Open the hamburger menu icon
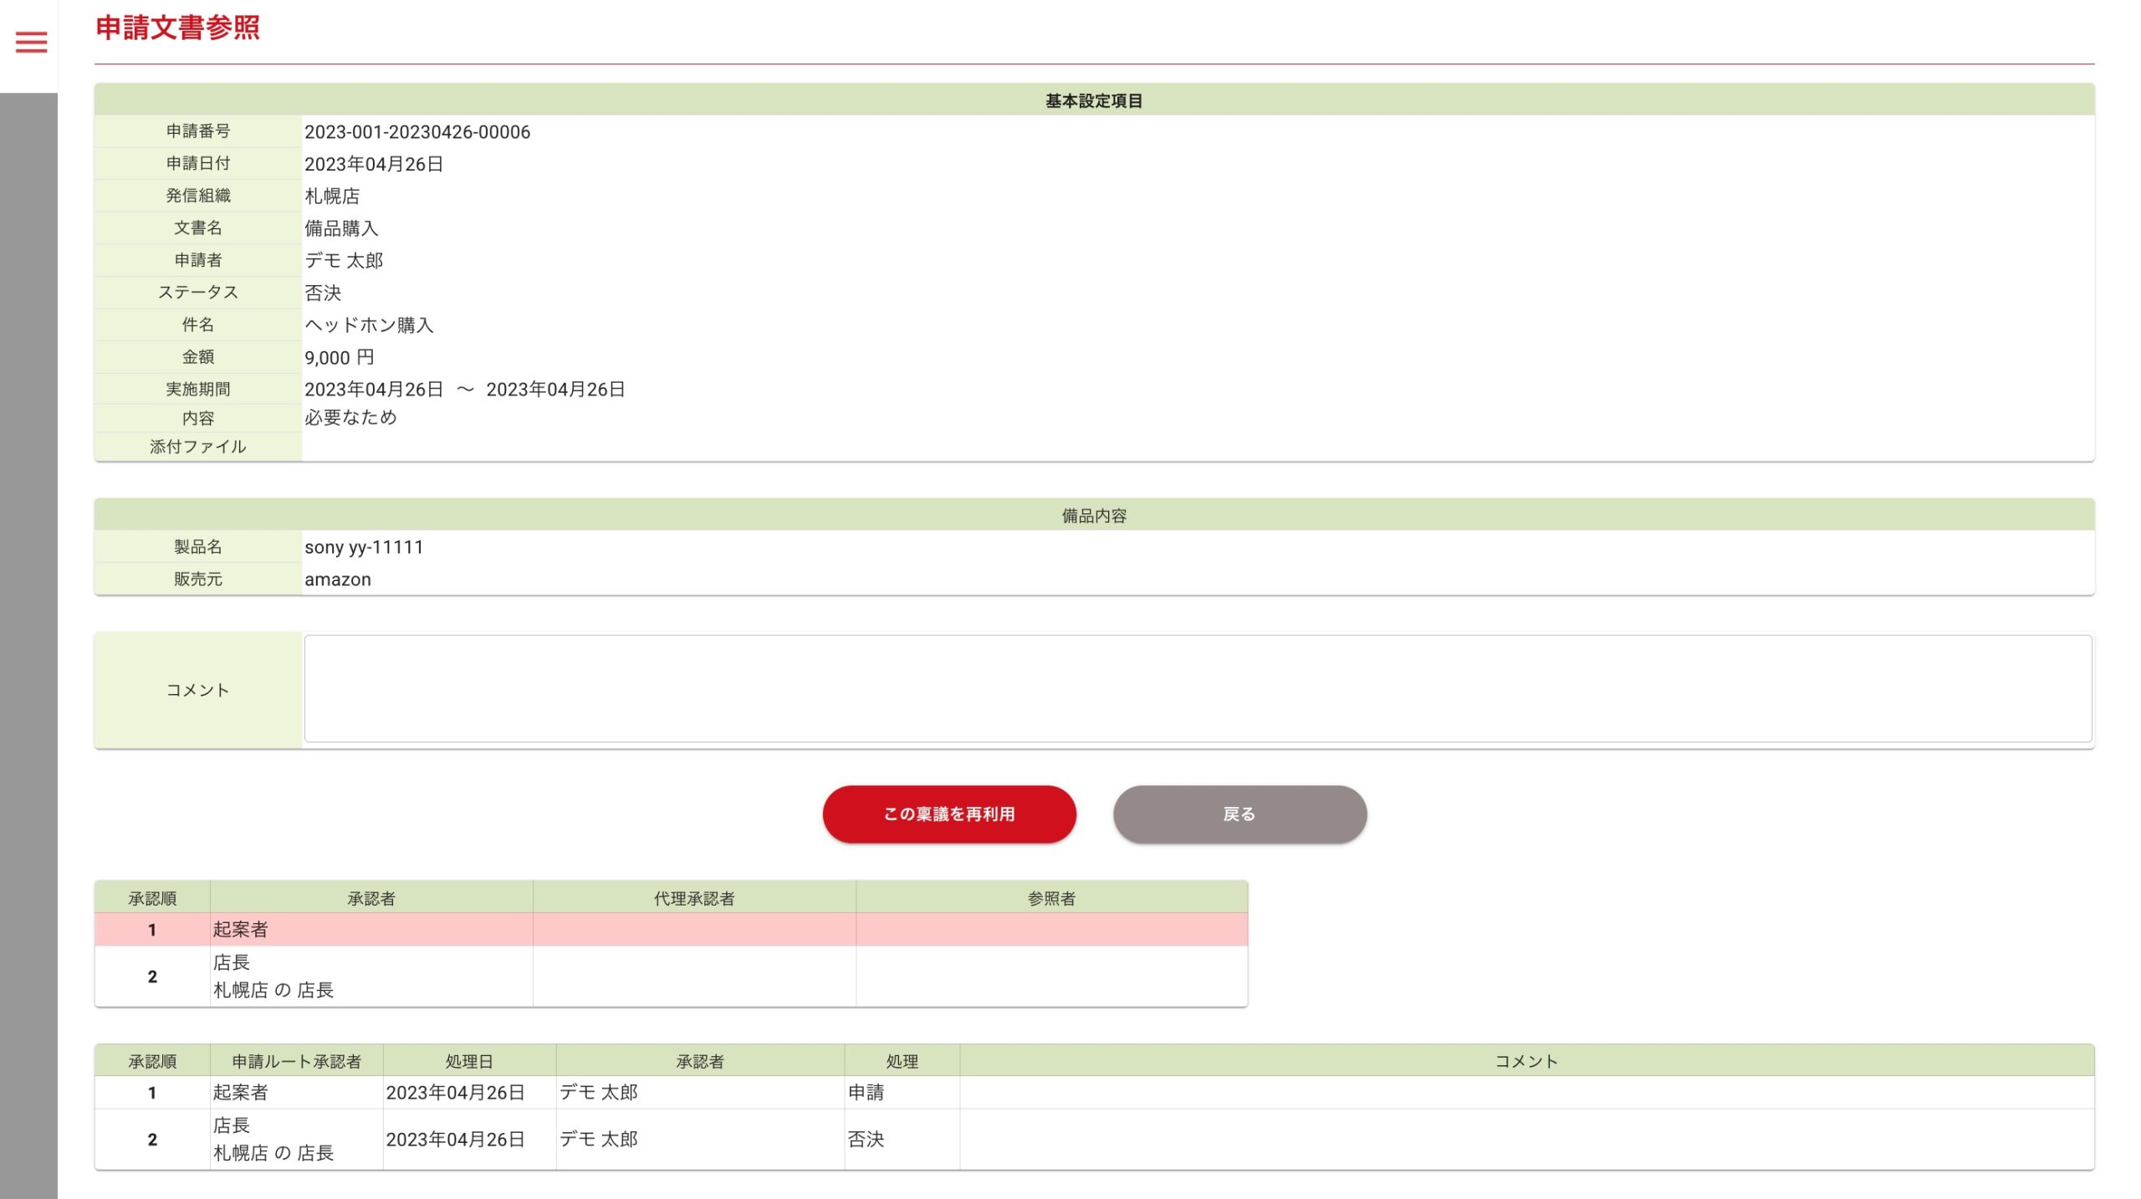Screen dimensions: 2141x1199 pyautogui.click(x=31, y=42)
